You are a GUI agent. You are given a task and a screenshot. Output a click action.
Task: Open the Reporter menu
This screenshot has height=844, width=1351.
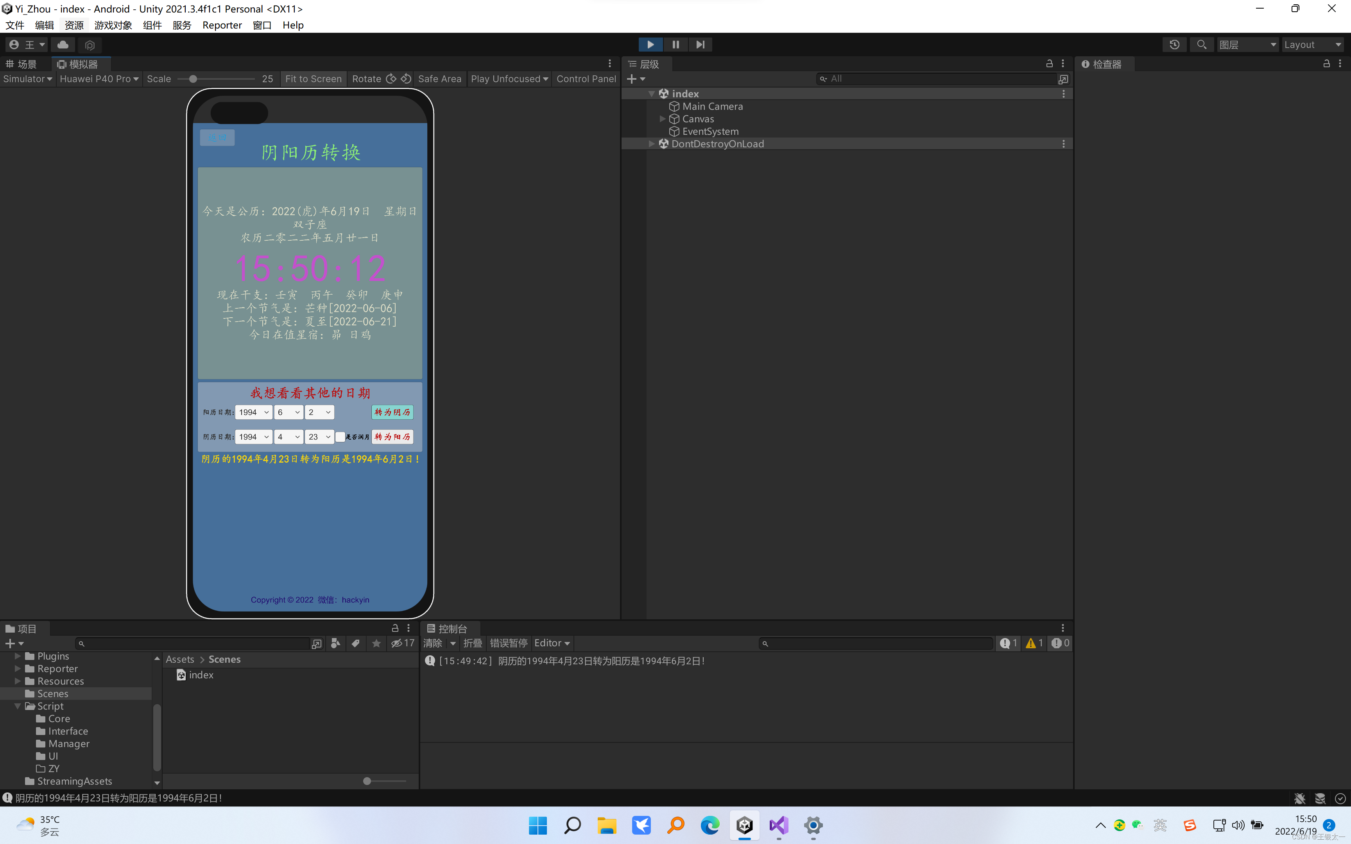(x=222, y=25)
